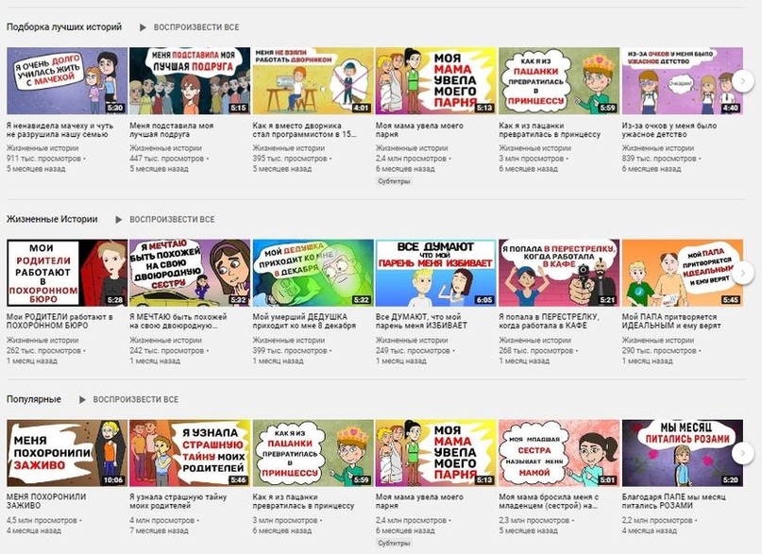Open thumbnail Я попала в перестрелку в кафе
Screen dimensions: 762x554
(x=559, y=273)
